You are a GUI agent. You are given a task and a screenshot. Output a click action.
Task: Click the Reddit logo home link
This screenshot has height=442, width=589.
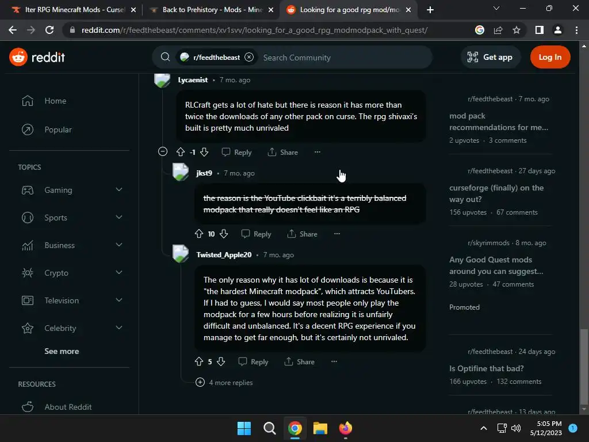tap(37, 57)
